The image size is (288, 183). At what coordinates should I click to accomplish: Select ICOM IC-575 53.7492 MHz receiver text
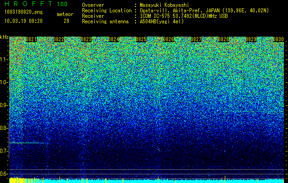(x=184, y=16)
